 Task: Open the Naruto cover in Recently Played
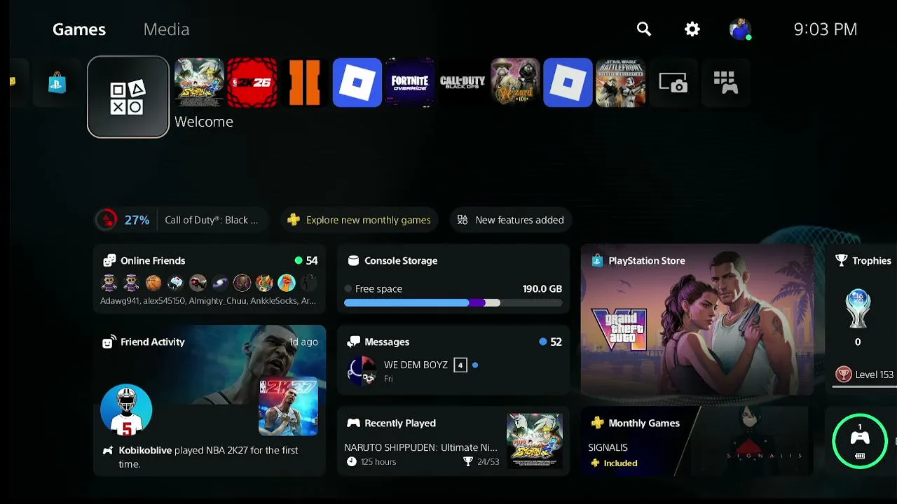[535, 440]
